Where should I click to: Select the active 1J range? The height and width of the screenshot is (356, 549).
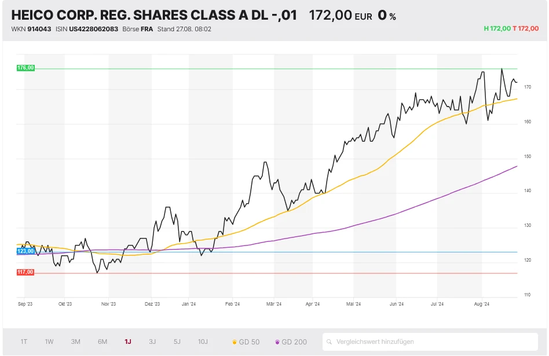click(127, 342)
